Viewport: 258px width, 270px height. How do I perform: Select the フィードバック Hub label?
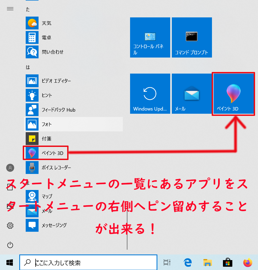59,110
